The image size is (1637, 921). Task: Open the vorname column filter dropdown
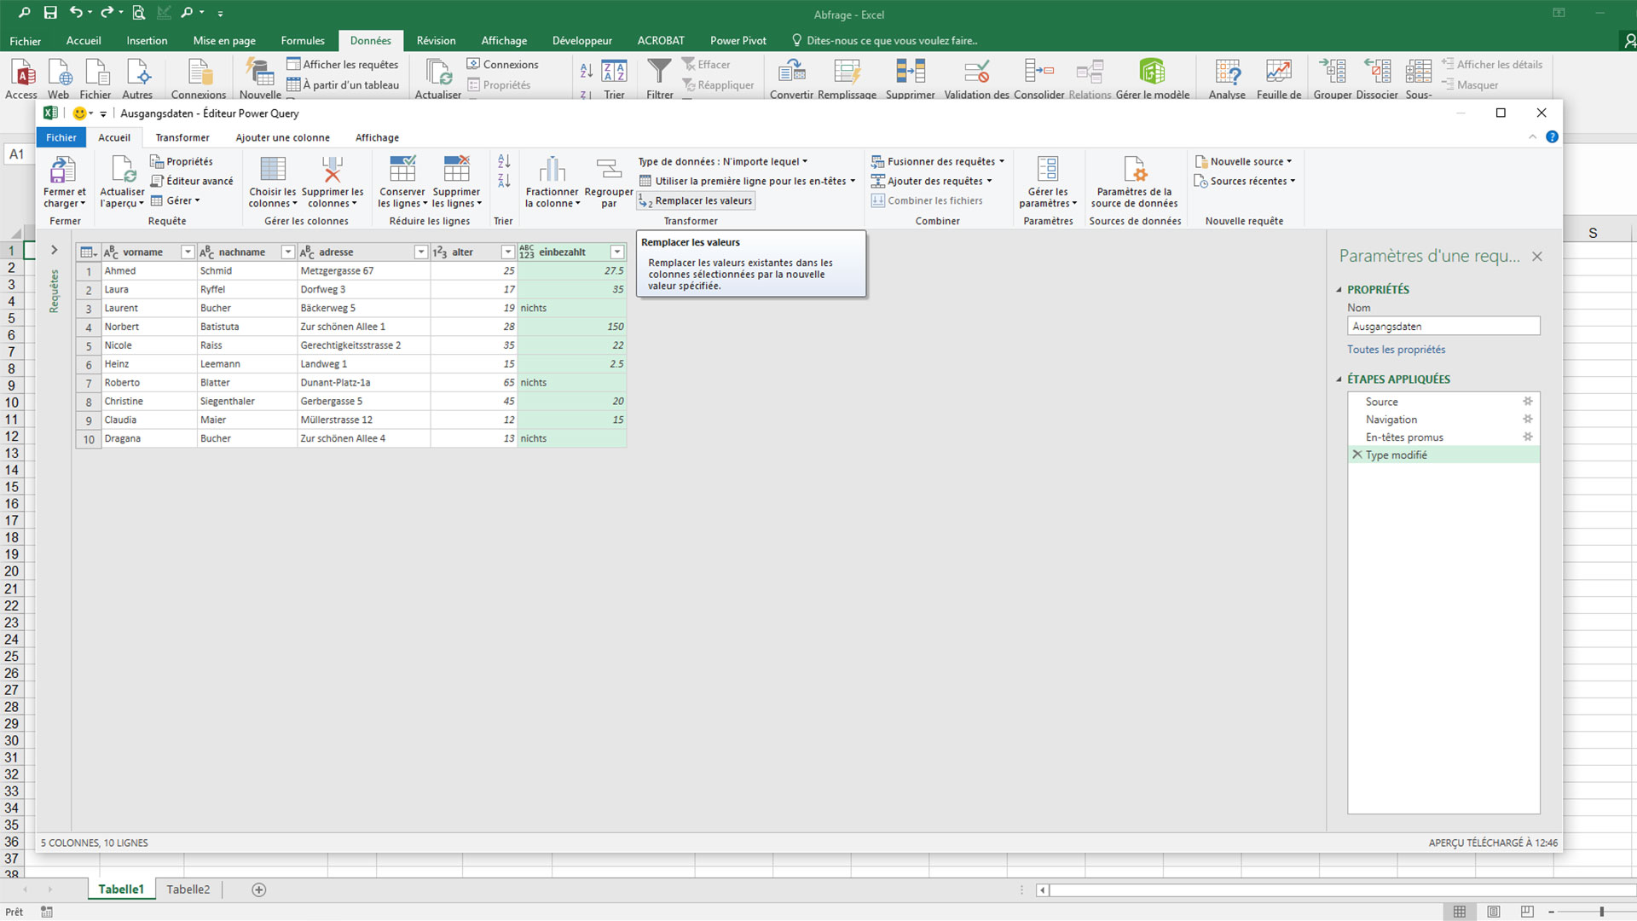tap(188, 252)
